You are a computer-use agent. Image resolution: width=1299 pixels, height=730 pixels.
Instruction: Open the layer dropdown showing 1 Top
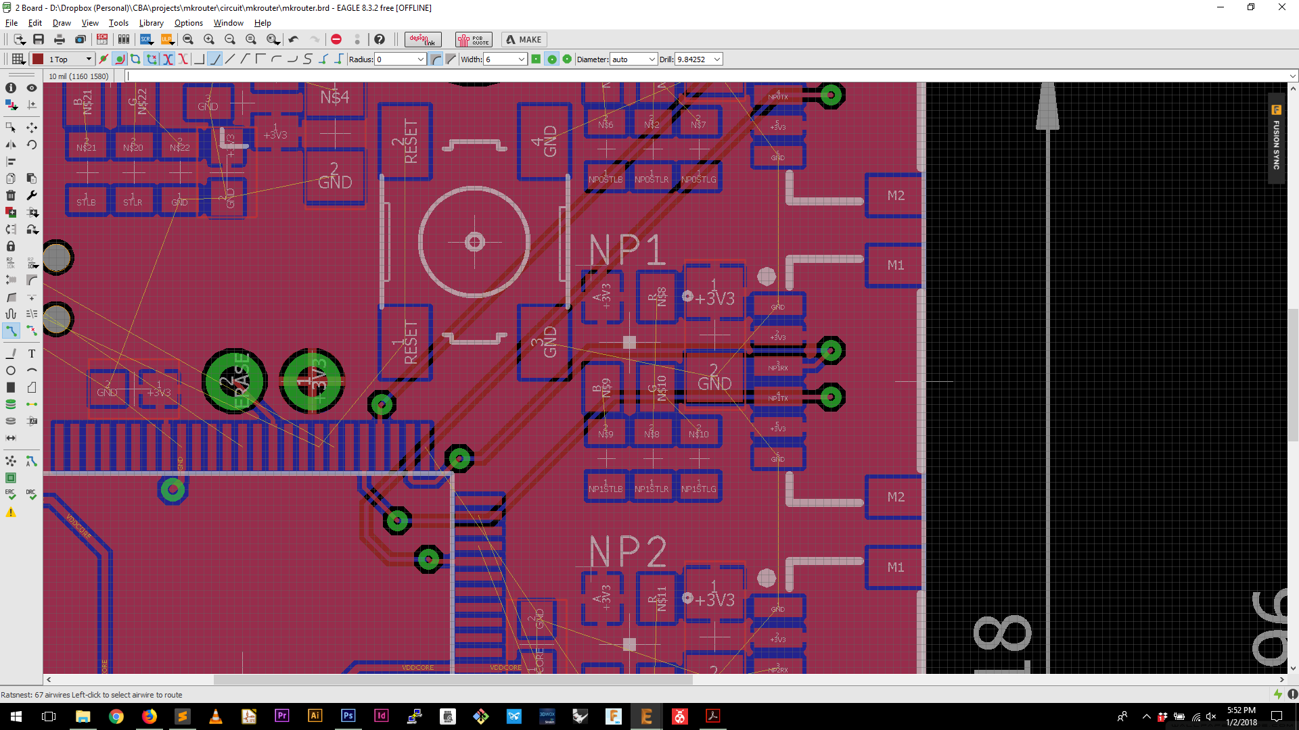tap(70, 59)
